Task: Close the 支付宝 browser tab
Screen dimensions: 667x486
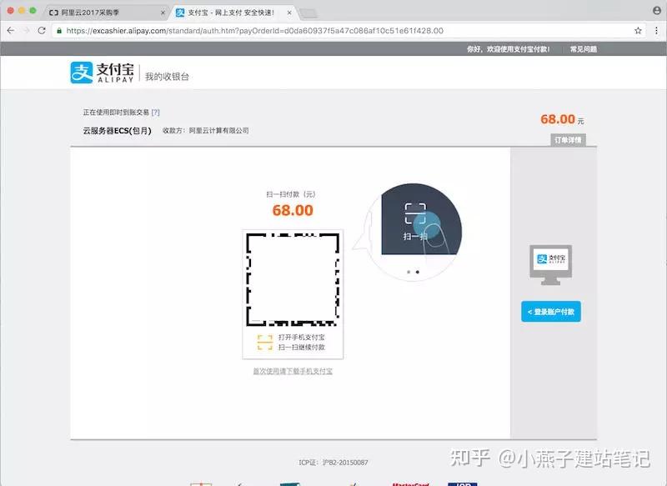Action: (289, 13)
